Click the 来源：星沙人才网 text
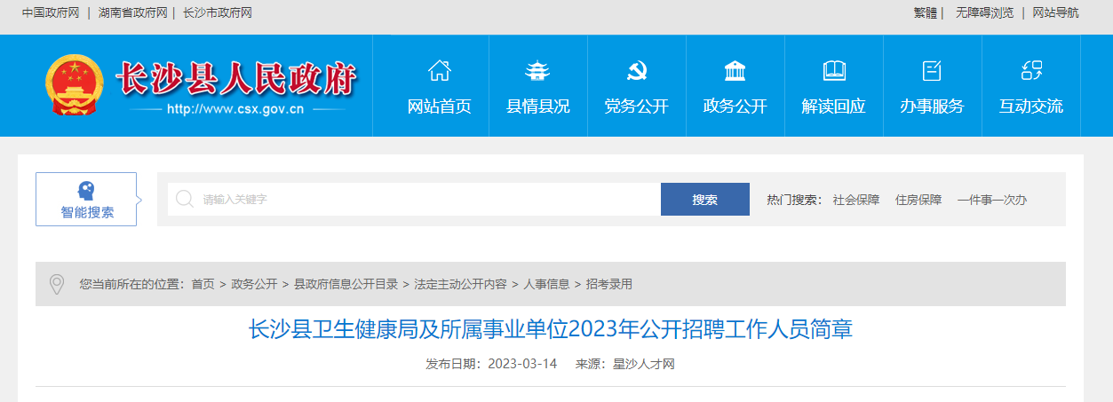The height and width of the screenshot is (402, 1113). tap(625, 364)
